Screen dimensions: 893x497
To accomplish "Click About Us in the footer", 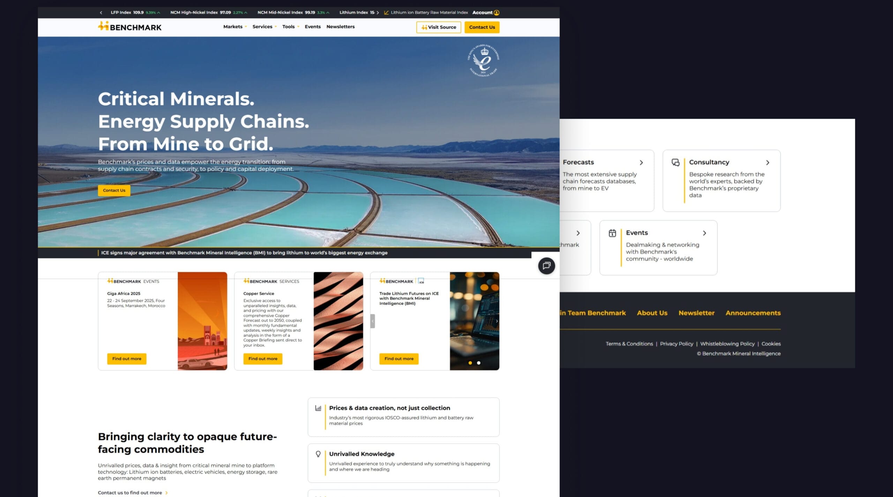I will pyautogui.click(x=652, y=313).
